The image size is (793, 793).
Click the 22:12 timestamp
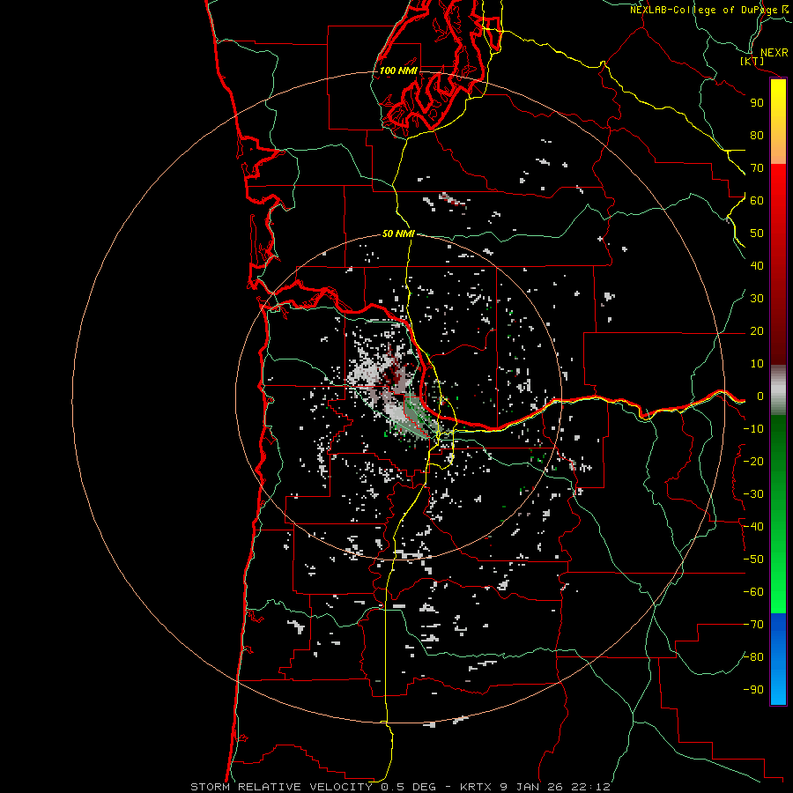(x=591, y=787)
